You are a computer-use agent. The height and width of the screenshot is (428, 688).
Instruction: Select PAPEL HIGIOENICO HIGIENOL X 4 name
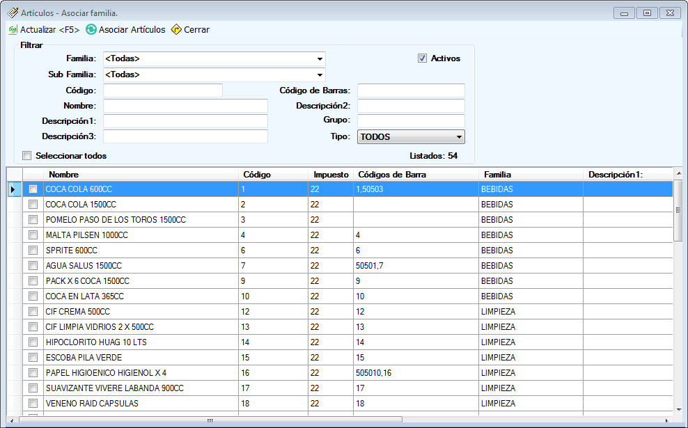[106, 373]
